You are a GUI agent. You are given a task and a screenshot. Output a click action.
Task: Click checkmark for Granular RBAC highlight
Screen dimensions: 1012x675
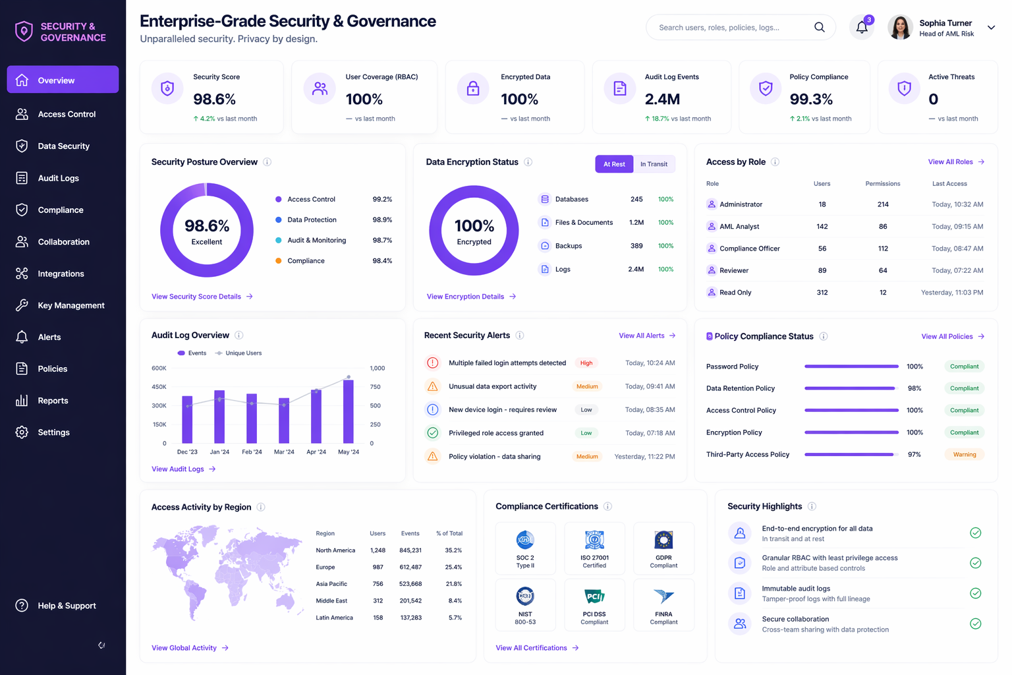pyautogui.click(x=976, y=563)
